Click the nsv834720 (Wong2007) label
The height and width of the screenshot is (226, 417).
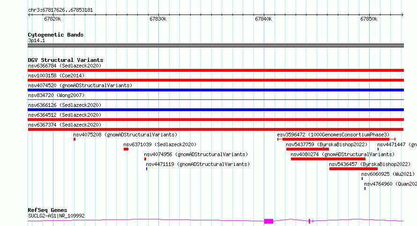coord(56,95)
